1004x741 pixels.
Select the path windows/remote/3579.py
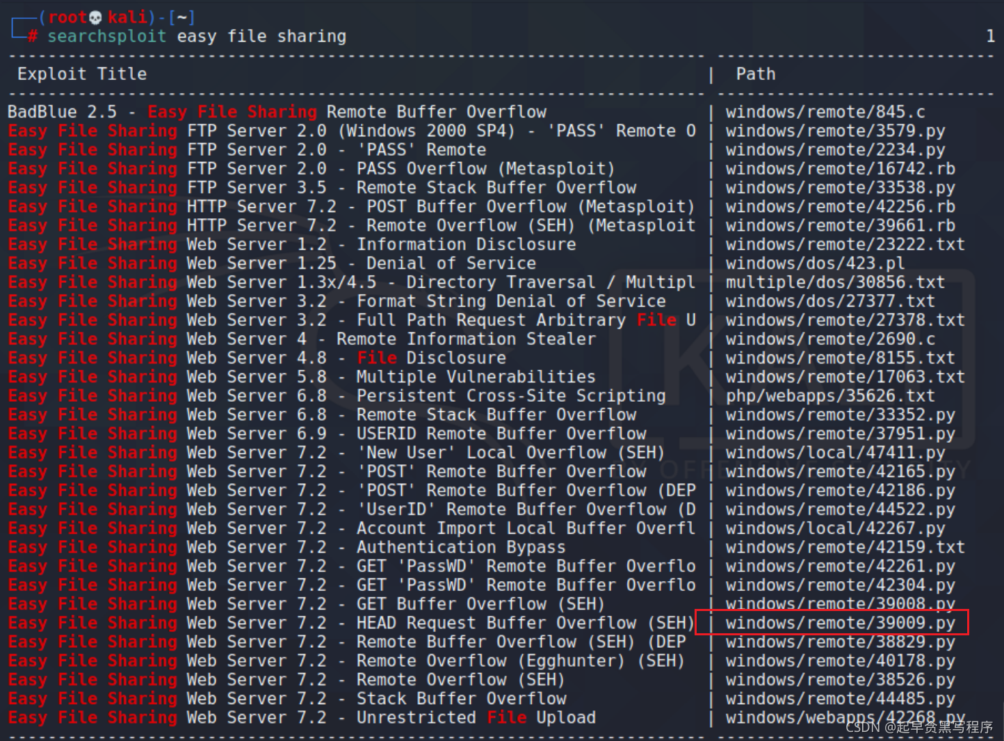[x=835, y=131]
